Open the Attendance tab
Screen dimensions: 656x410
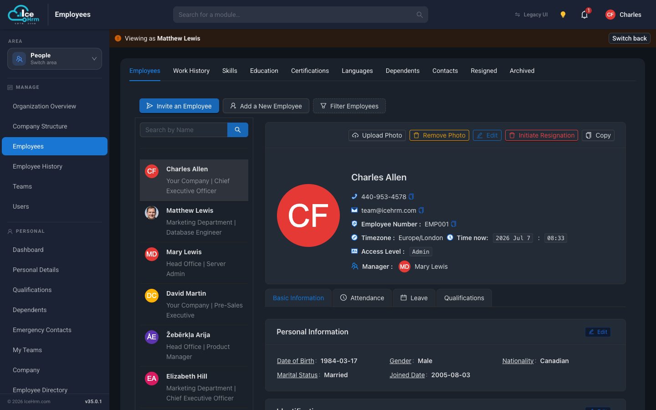[x=362, y=298]
